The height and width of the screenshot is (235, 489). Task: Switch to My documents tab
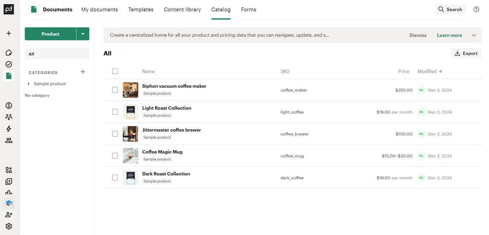point(99,9)
